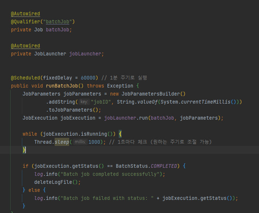Click the fixedDelay value 60000

point(88,78)
